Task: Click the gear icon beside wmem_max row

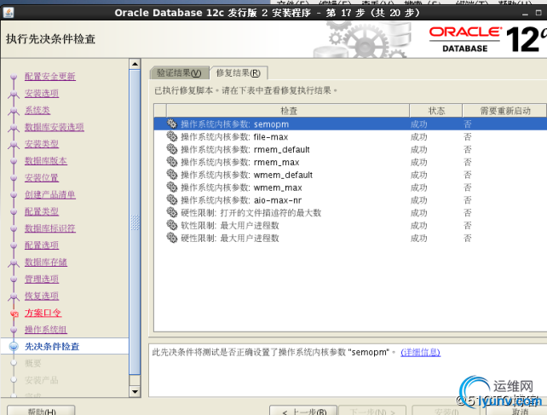Action: pos(171,187)
